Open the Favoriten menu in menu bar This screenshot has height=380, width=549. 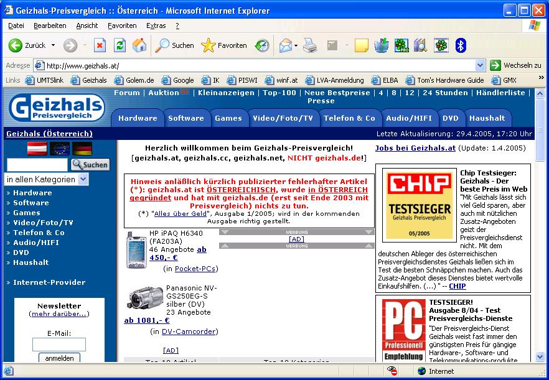click(122, 25)
